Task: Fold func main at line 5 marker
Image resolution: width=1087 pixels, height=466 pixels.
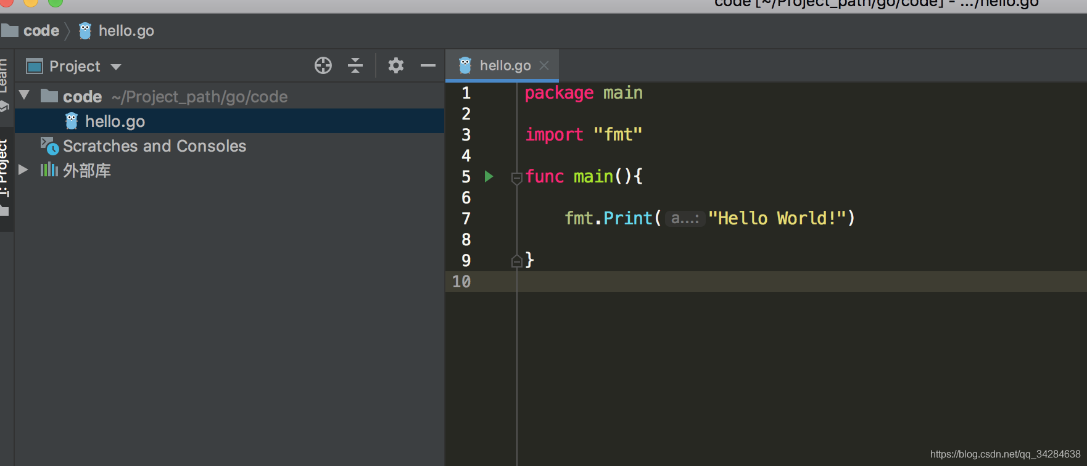Action: (x=517, y=178)
